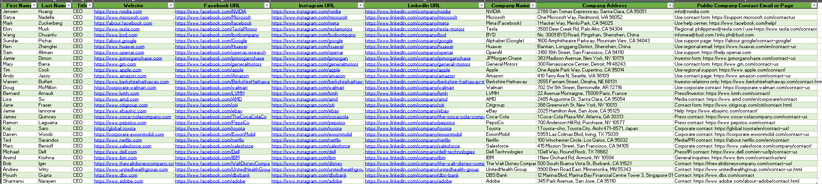Open the facebook.com/jpmorganchase link

click(x=220, y=58)
